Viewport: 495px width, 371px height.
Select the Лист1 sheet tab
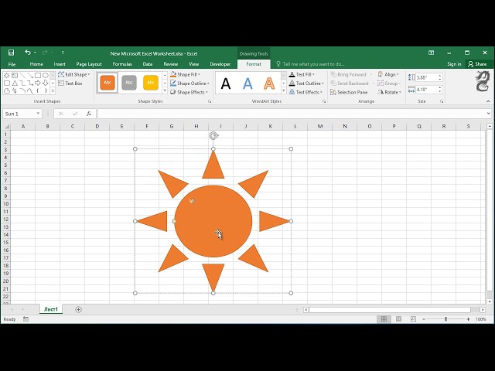click(51, 309)
